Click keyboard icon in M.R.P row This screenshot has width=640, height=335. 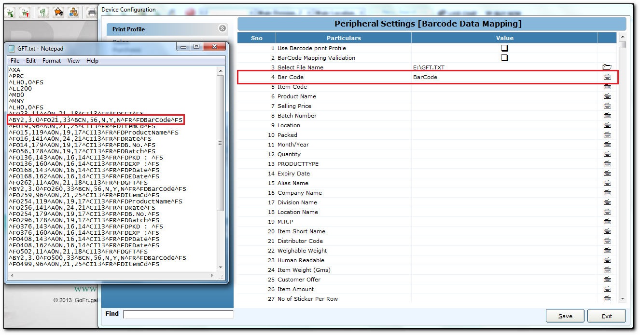[x=607, y=222]
